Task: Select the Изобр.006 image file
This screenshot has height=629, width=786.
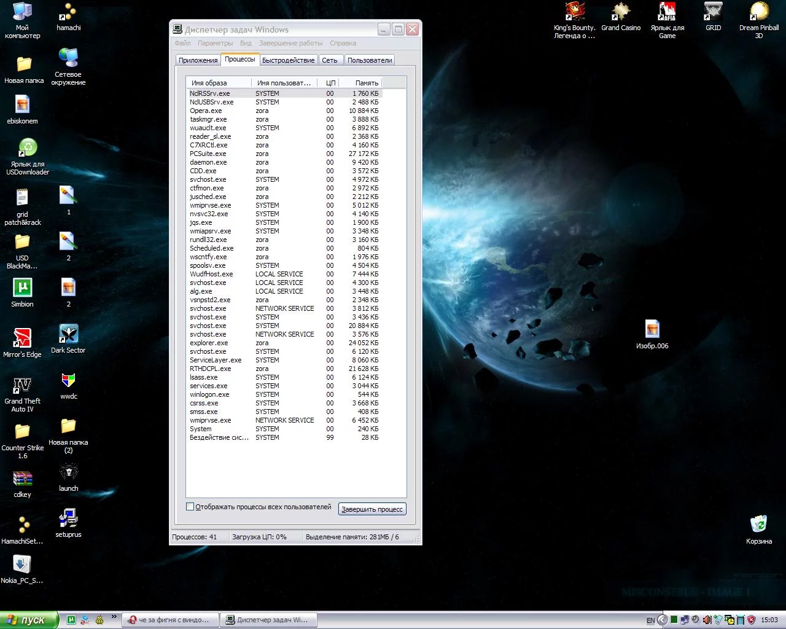Action: 652,330
